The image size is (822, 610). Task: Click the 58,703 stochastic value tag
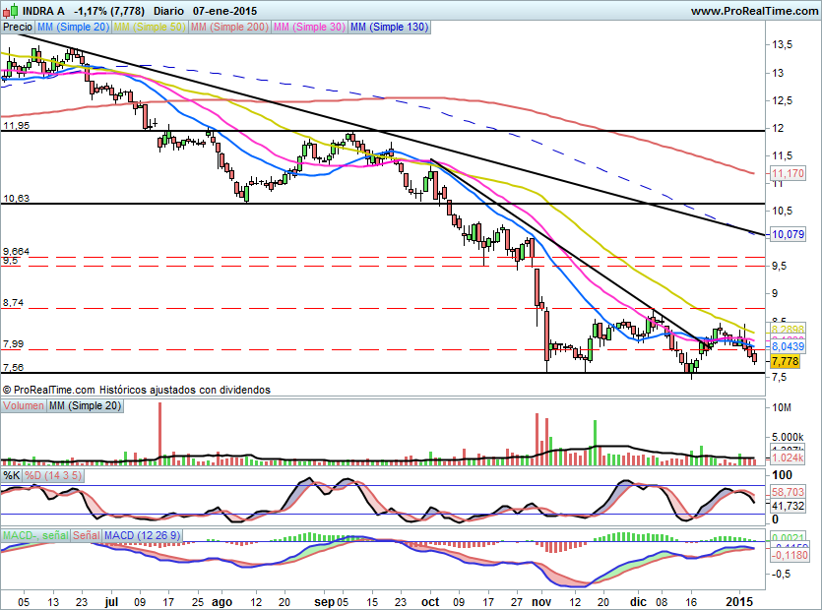coord(788,492)
